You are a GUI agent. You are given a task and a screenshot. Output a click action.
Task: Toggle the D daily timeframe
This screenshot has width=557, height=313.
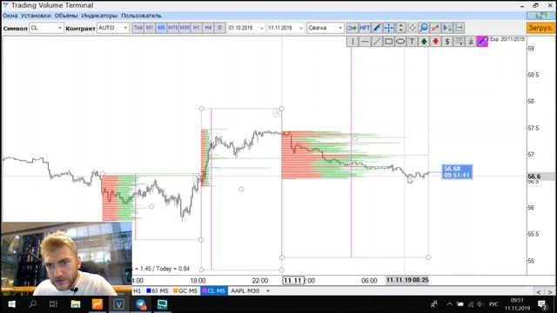[220, 28]
